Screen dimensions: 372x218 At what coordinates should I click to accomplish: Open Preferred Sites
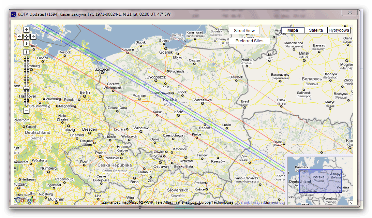[x=249, y=41]
